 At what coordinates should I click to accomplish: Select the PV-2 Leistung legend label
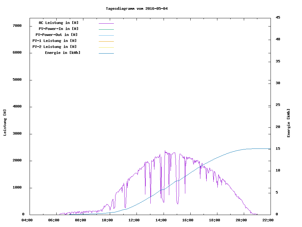tap(54, 47)
